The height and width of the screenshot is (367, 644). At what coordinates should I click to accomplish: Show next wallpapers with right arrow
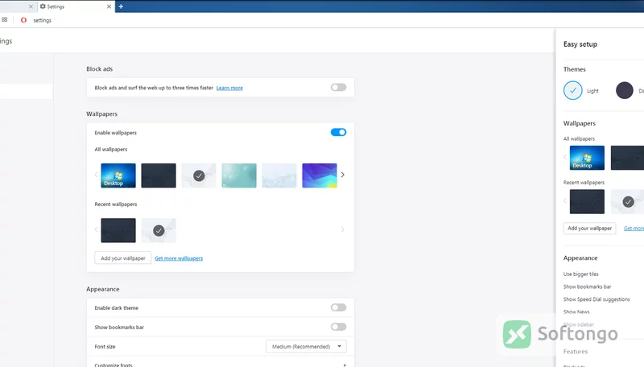click(343, 175)
